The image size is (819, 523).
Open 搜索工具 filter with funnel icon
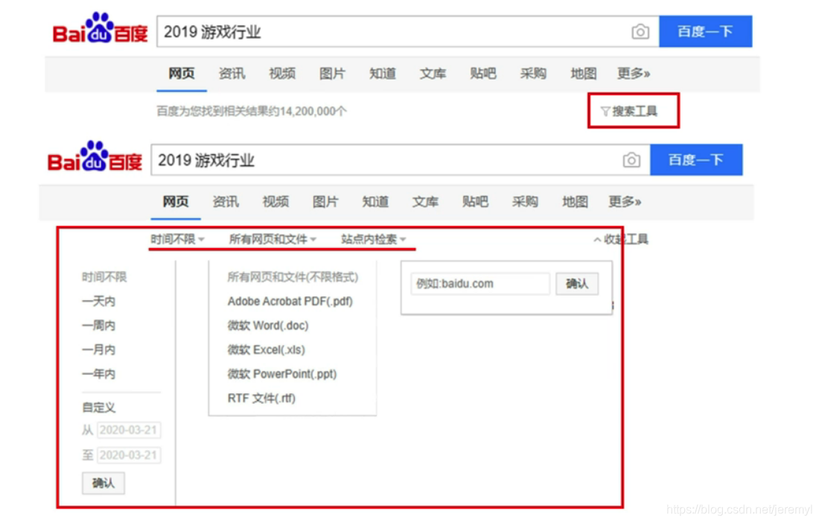point(629,111)
